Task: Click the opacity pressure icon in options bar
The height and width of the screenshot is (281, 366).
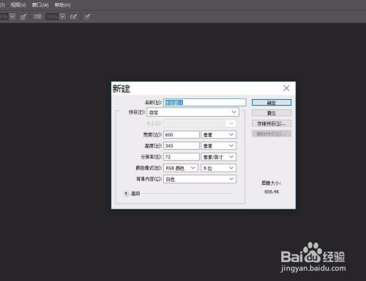Action: [x=23, y=17]
